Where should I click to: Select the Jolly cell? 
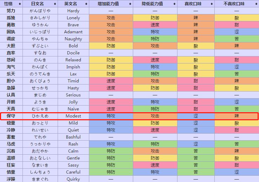73,102
